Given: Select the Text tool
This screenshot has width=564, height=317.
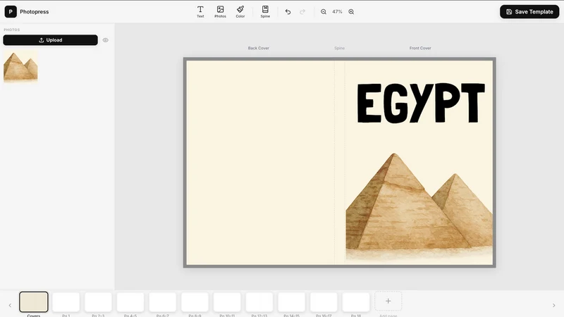Looking at the screenshot, I should click(x=200, y=11).
